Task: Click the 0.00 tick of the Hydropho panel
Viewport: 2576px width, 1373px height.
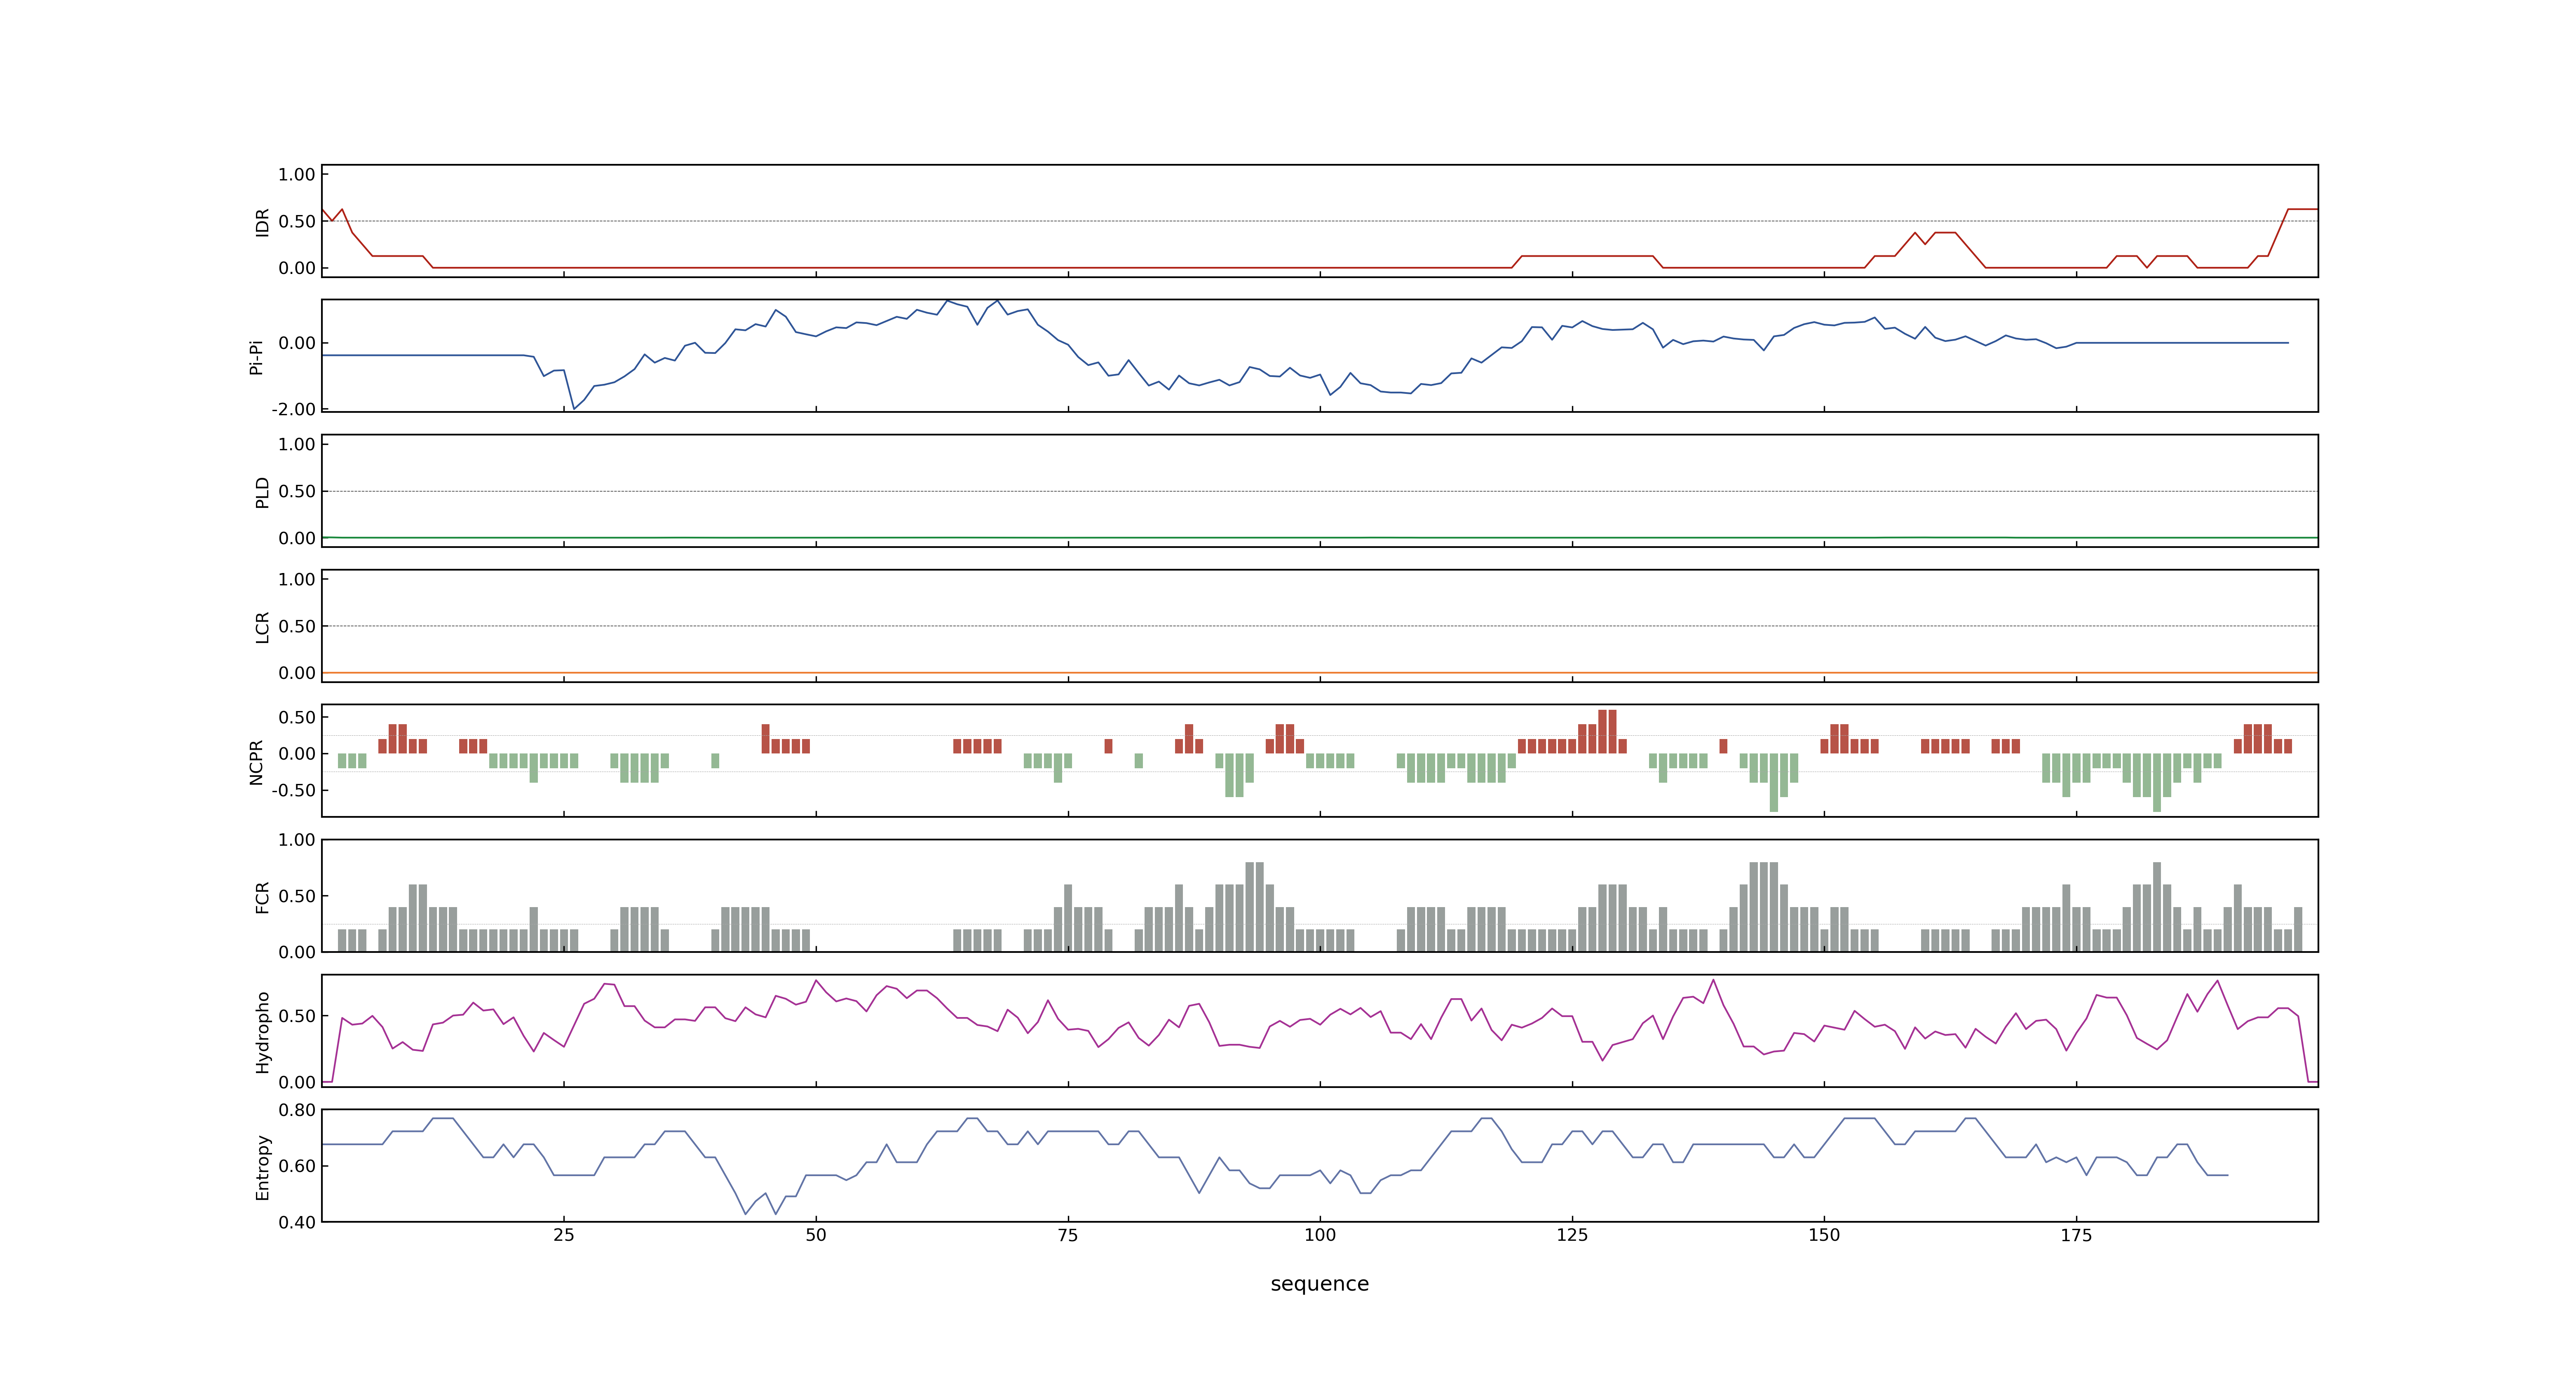Action: tap(297, 1082)
